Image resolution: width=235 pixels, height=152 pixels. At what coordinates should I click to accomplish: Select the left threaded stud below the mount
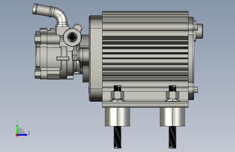click(118, 137)
